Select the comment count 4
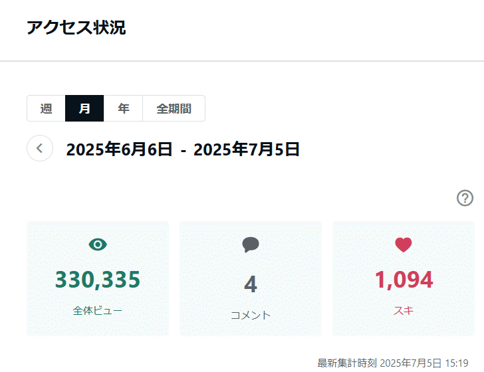484x372 pixels. point(251,284)
